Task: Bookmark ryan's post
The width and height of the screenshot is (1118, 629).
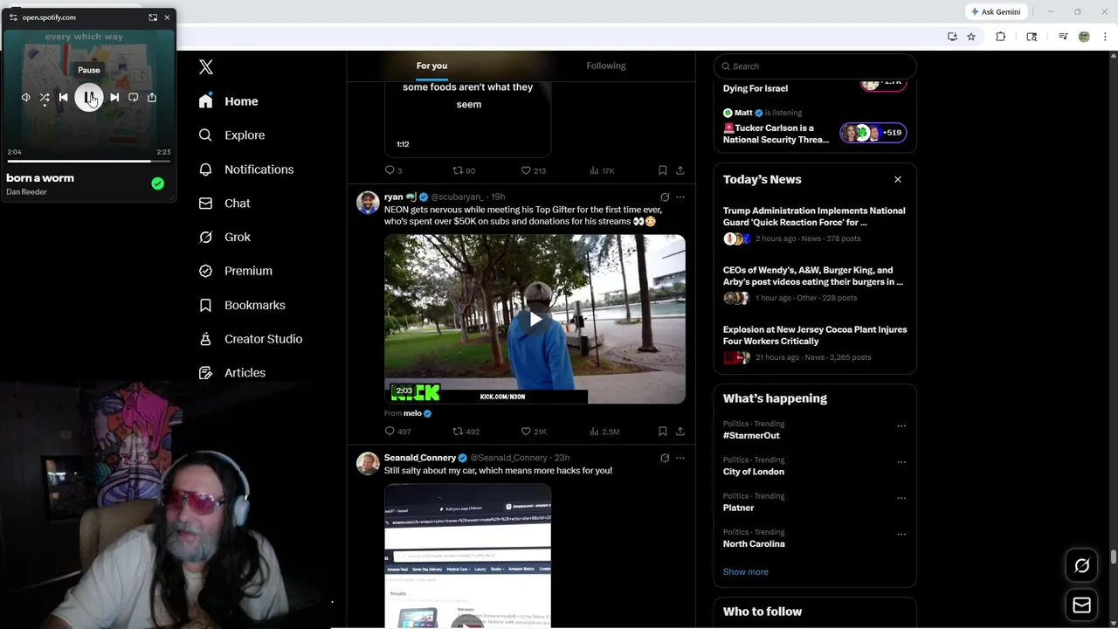Action: pyautogui.click(x=662, y=432)
